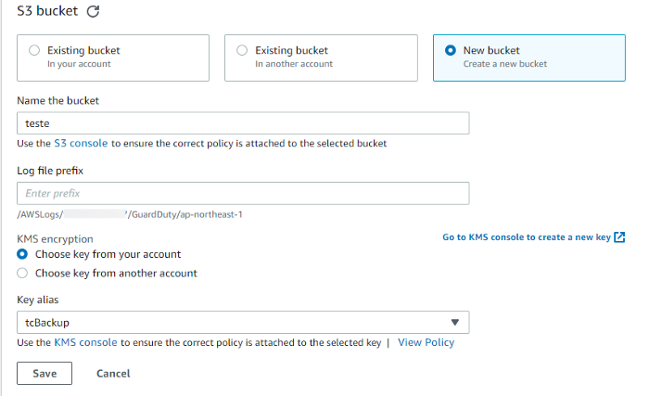Screen dimensions: 649x396
Task: Click the S3 bucket refresh icon
Action: [x=92, y=13]
